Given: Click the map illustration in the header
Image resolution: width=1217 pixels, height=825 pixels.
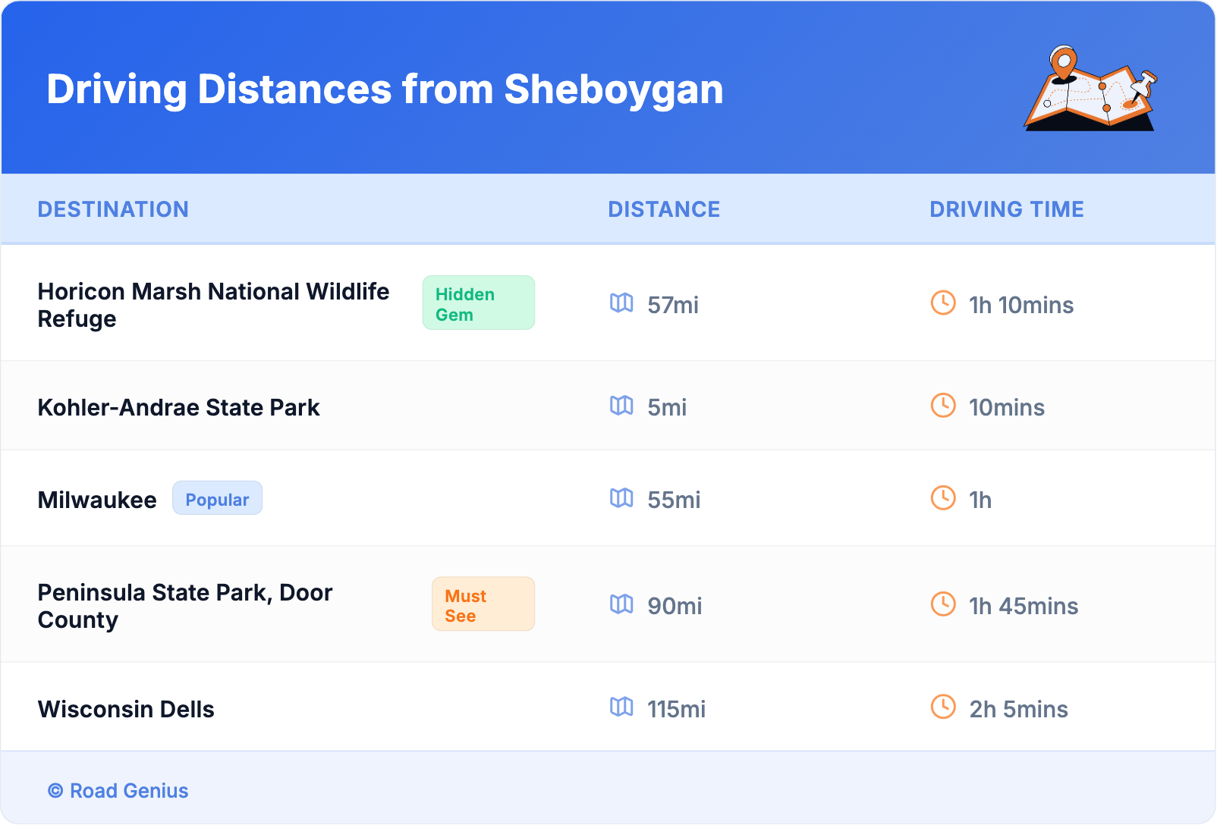Looking at the screenshot, I should [1090, 89].
